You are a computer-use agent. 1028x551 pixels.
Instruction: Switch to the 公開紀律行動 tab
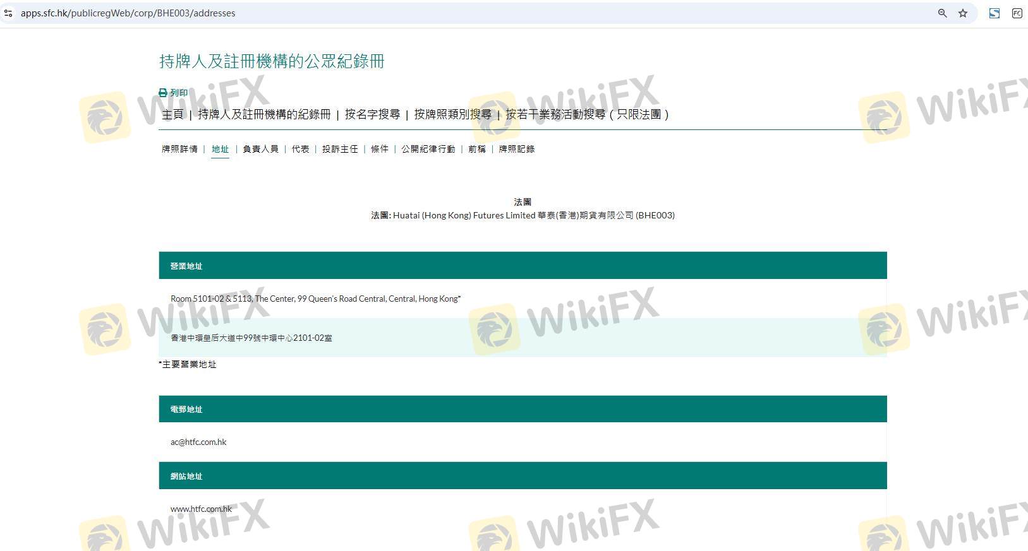(x=428, y=149)
